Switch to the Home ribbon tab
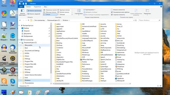 pyautogui.click(x=28, y=7)
